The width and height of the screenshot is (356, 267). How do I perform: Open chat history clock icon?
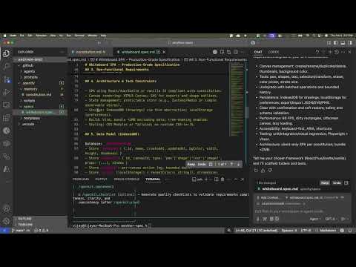point(337,52)
